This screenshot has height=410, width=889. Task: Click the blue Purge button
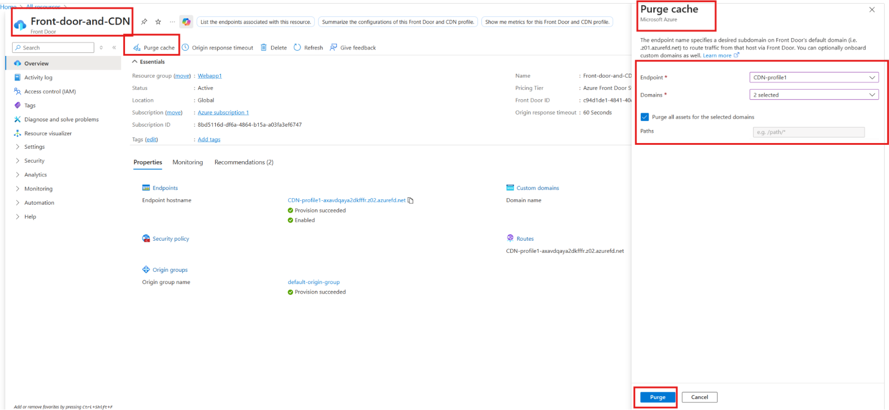[x=657, y=397]
